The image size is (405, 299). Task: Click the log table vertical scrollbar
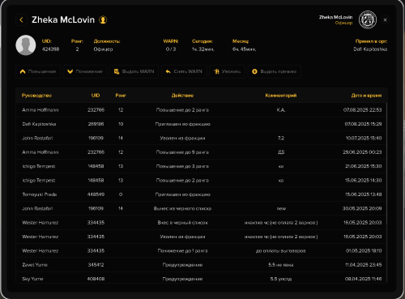coord(387,164)
